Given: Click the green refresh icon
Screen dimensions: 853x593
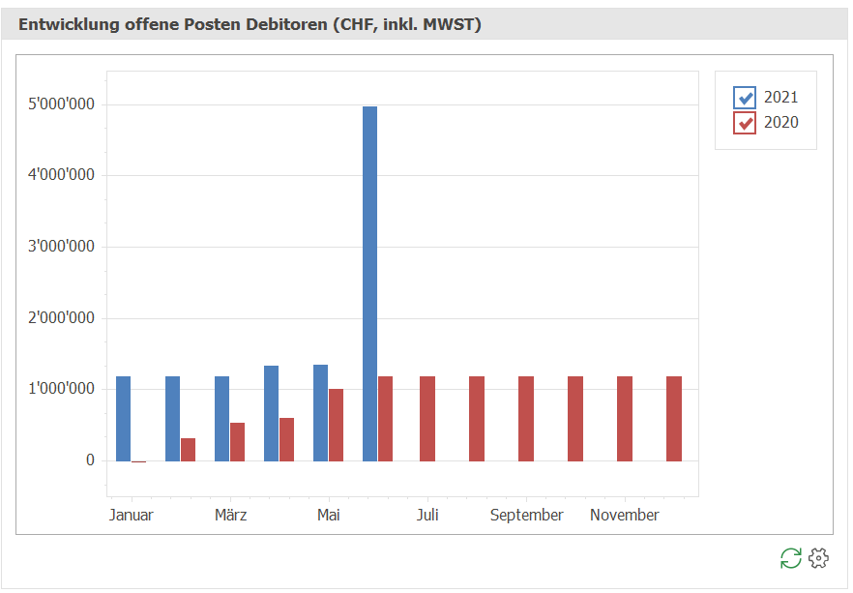Looking at the screenshot, I should coord(790,558).
